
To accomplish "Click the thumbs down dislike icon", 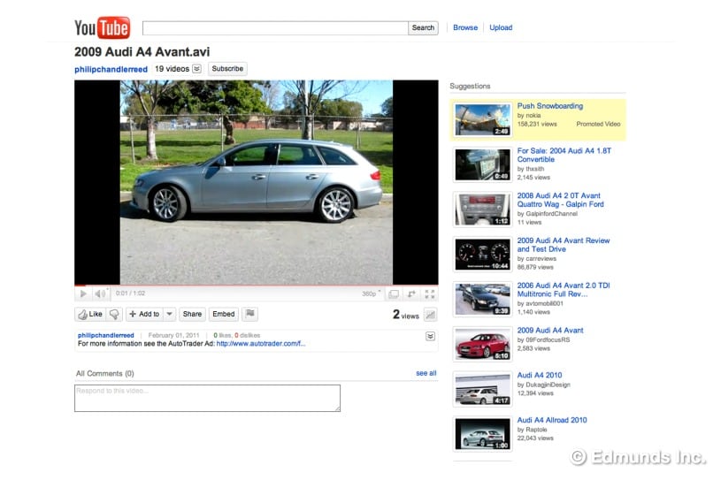I will click(114, 314).
